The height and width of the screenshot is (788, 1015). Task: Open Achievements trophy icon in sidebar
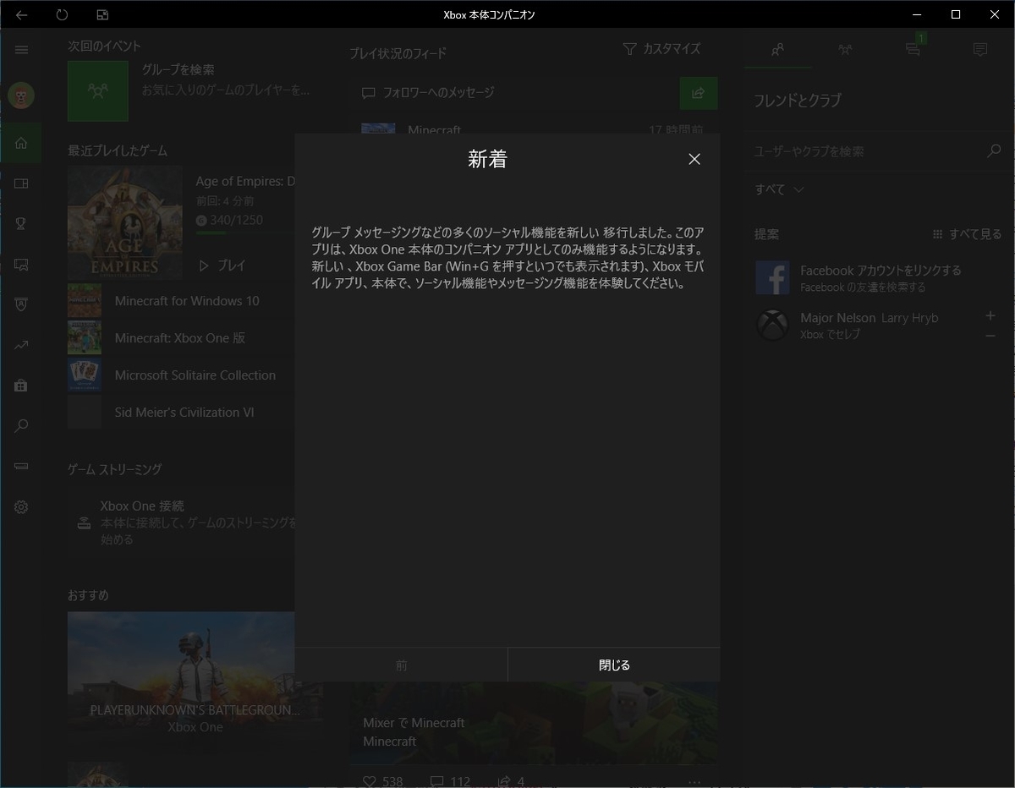21,224
